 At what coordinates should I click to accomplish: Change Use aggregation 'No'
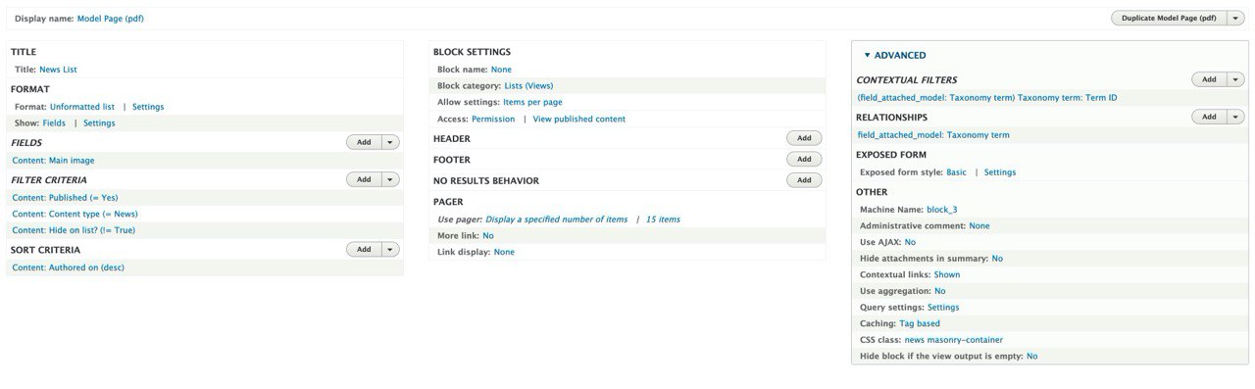(x=940, y=291)
